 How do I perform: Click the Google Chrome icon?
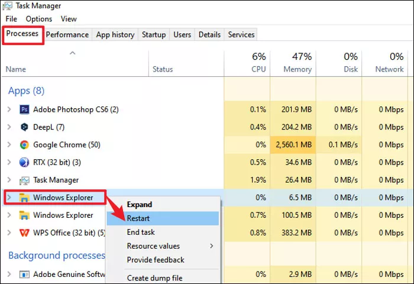(x=24, y=145)
